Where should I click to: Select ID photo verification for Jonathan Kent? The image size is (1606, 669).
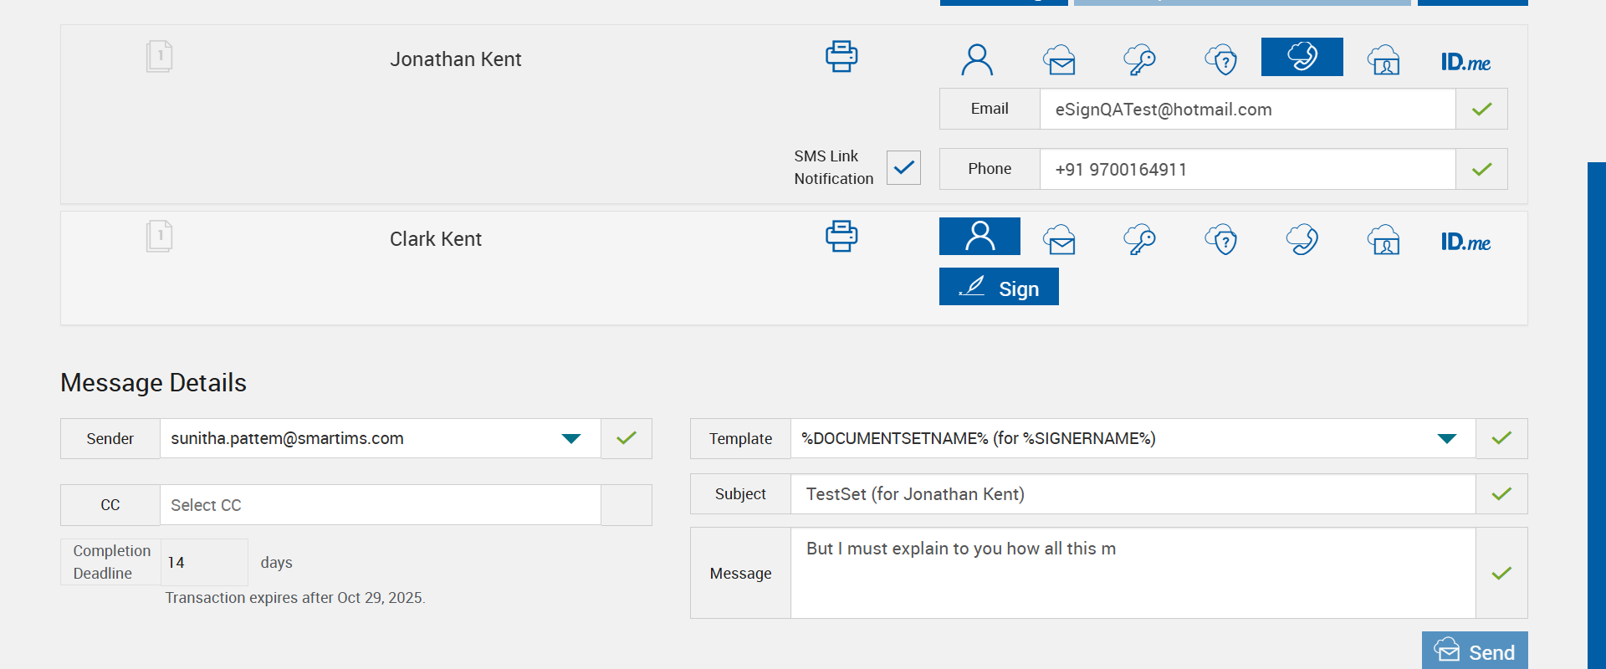pyautogui.click(x=1384, y=59)
